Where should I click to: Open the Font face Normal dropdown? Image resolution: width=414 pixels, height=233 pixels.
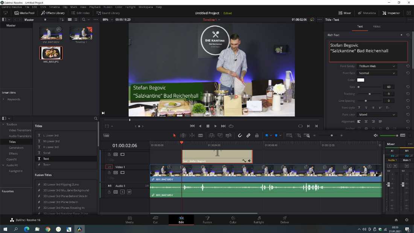(377, 73)
